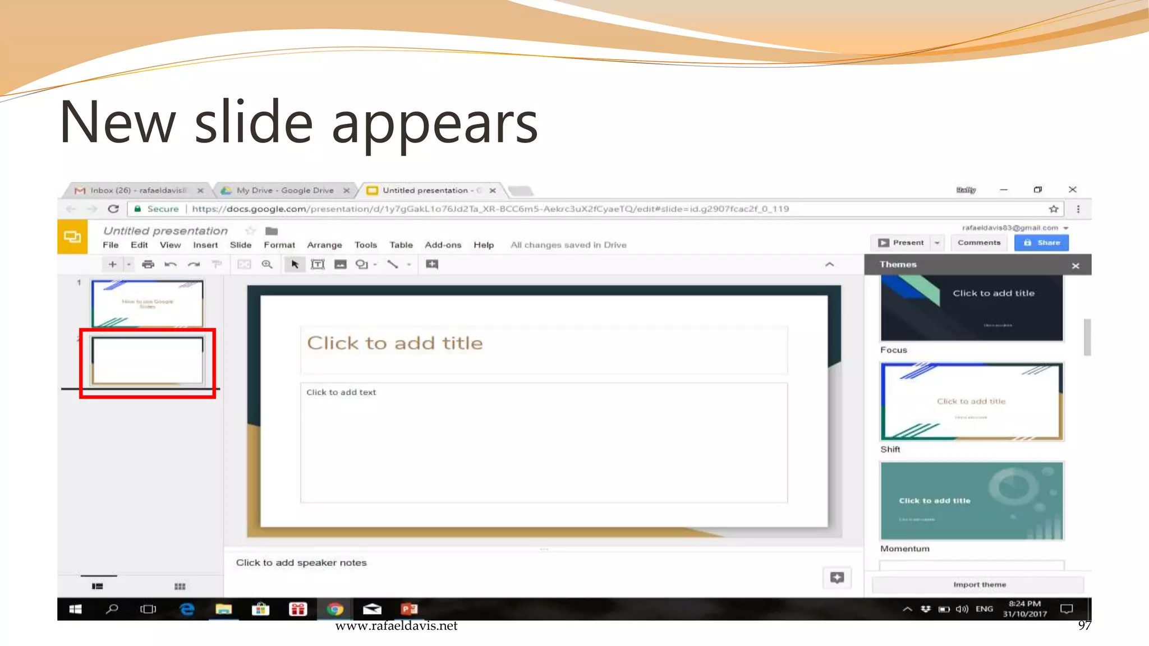The width and height of the screenshot is (1149, 646).
Task: Click the Import theme button
Action: pos(978,585)
